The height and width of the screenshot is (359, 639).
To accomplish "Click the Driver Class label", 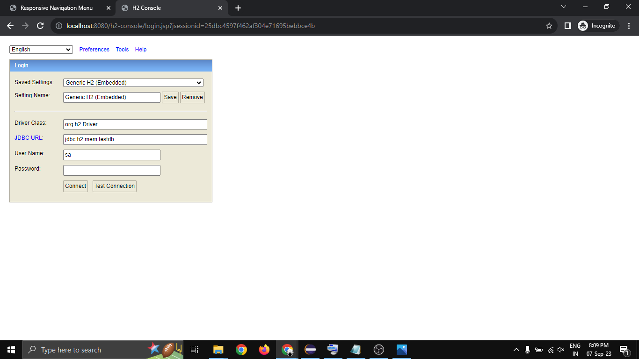I will point(30,123).
